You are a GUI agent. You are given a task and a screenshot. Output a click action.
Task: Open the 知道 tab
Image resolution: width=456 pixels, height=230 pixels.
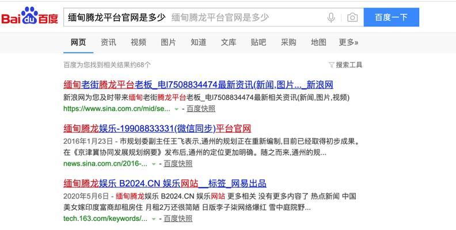(198, 43)
